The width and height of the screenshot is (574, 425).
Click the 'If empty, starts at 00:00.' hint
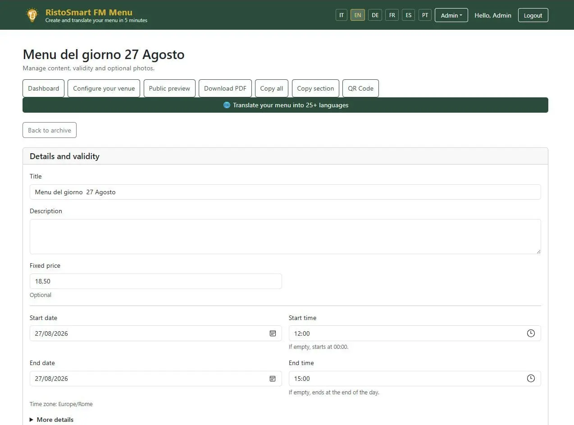pyautogui.click(x=319, y=347)
